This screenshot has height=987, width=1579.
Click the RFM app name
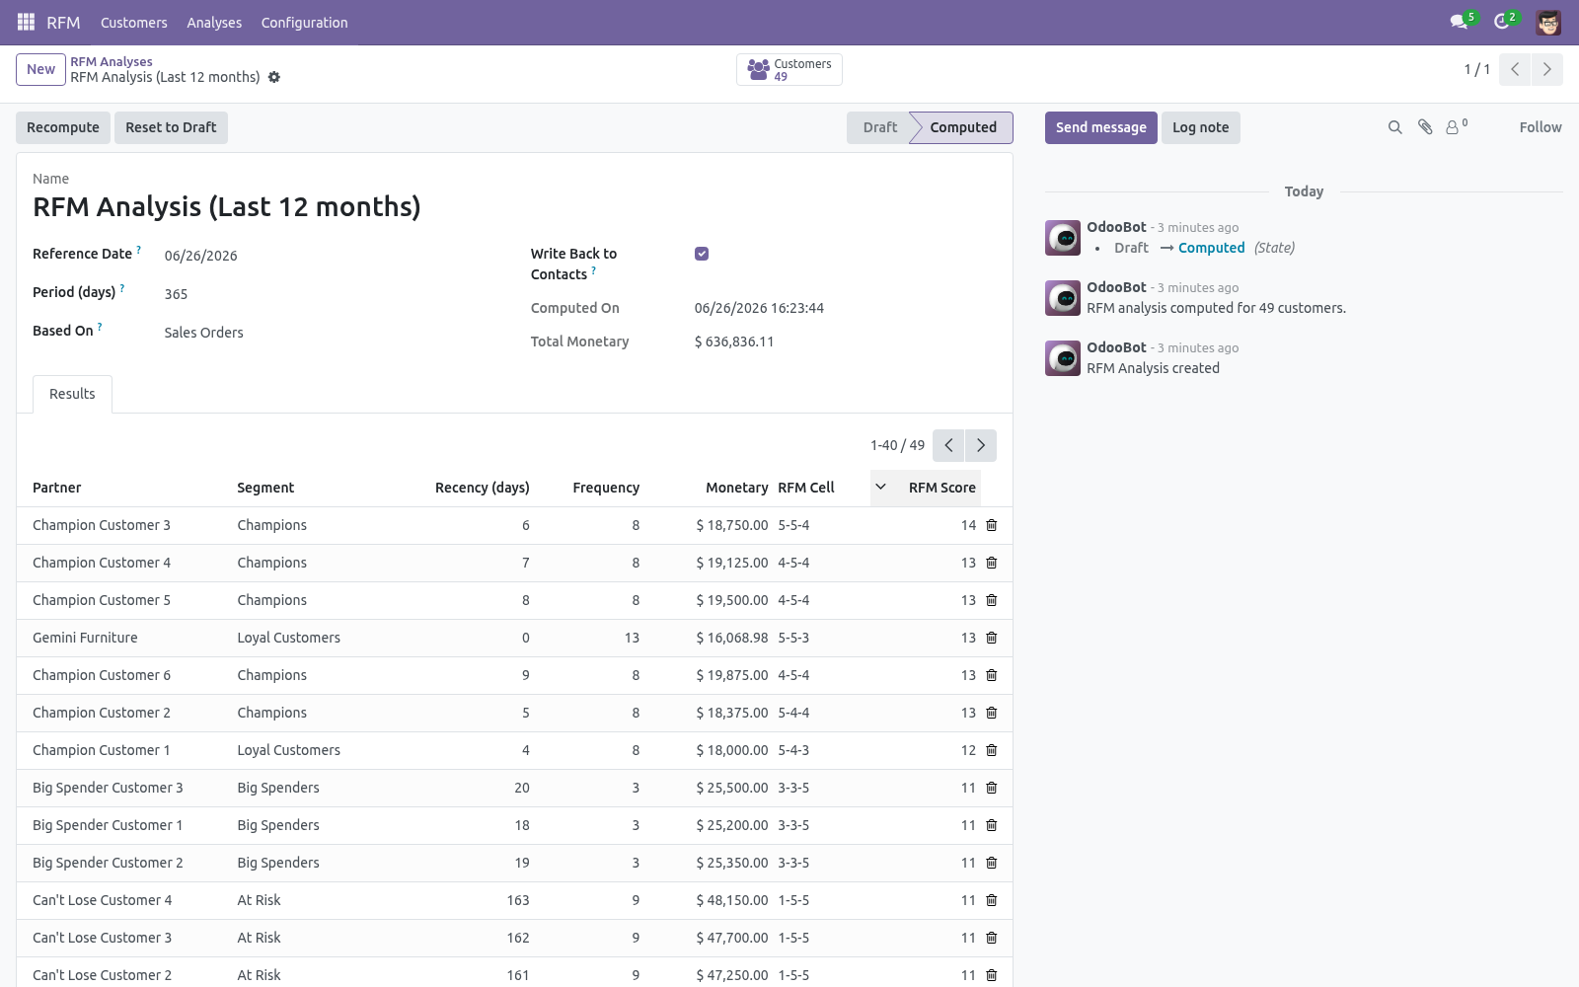pos(63,22)
